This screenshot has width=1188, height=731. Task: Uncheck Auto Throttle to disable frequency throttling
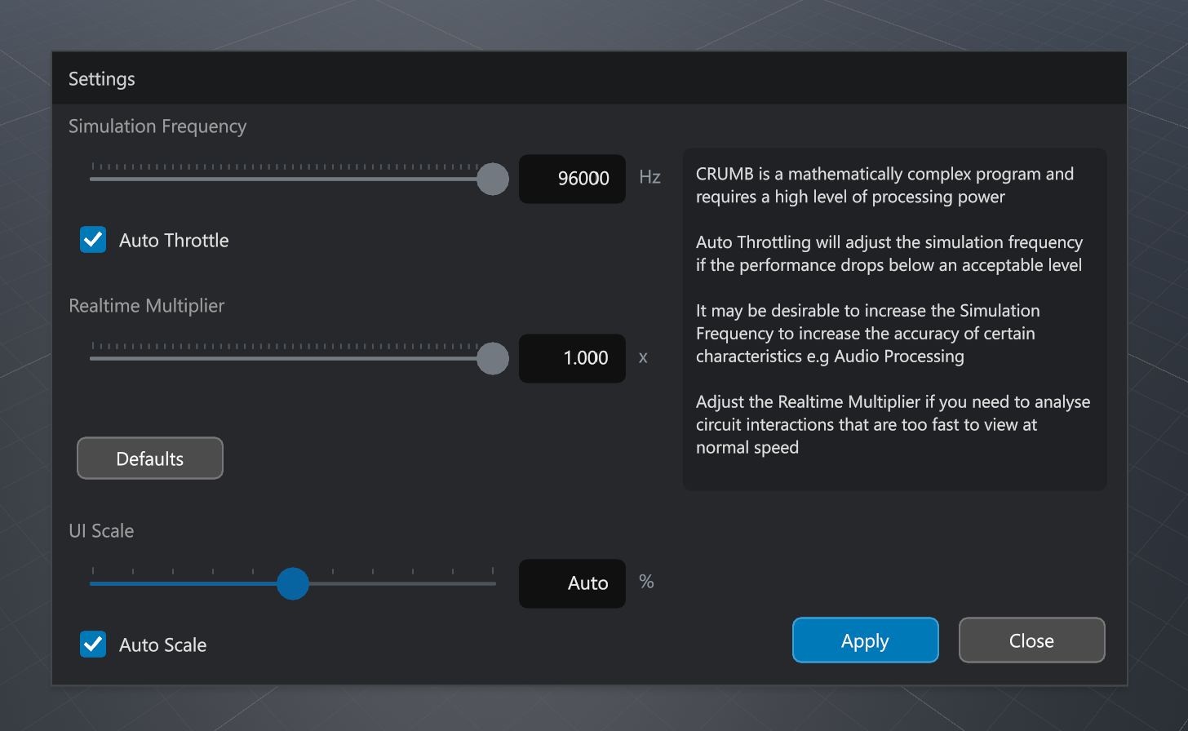tap(92, 240)
